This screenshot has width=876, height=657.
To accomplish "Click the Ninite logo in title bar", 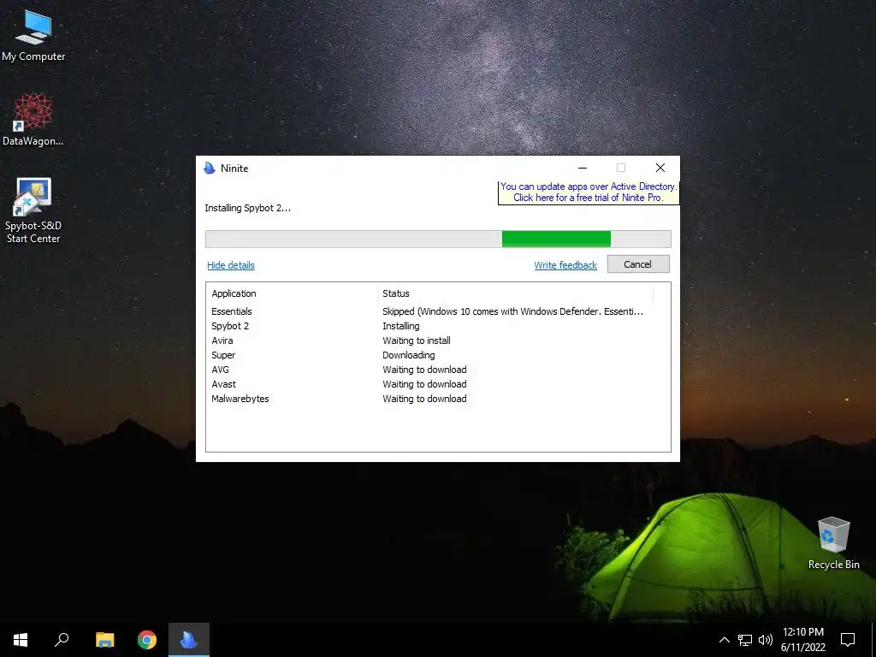I will 210,169.
